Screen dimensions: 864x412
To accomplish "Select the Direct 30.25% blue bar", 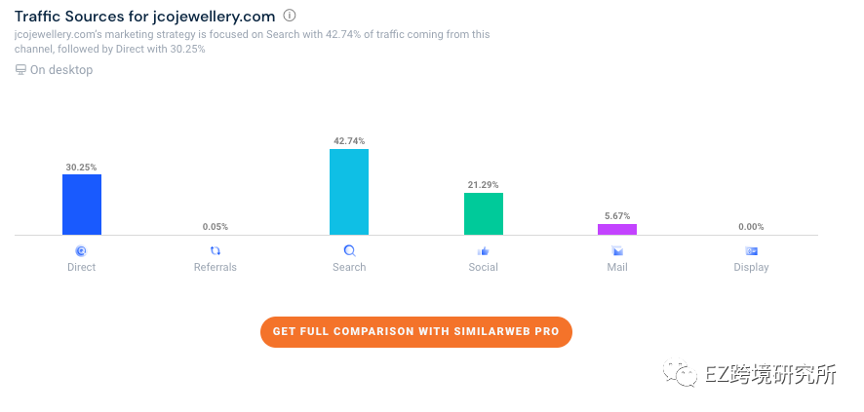I will [x=82, y=205].
